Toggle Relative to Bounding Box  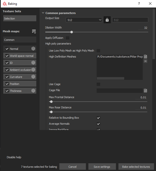98,118
